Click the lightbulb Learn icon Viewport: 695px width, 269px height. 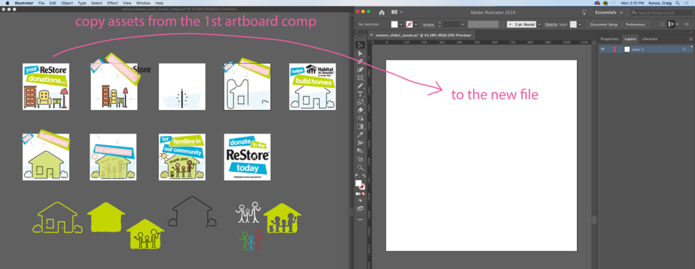click(x=584, y=12)
